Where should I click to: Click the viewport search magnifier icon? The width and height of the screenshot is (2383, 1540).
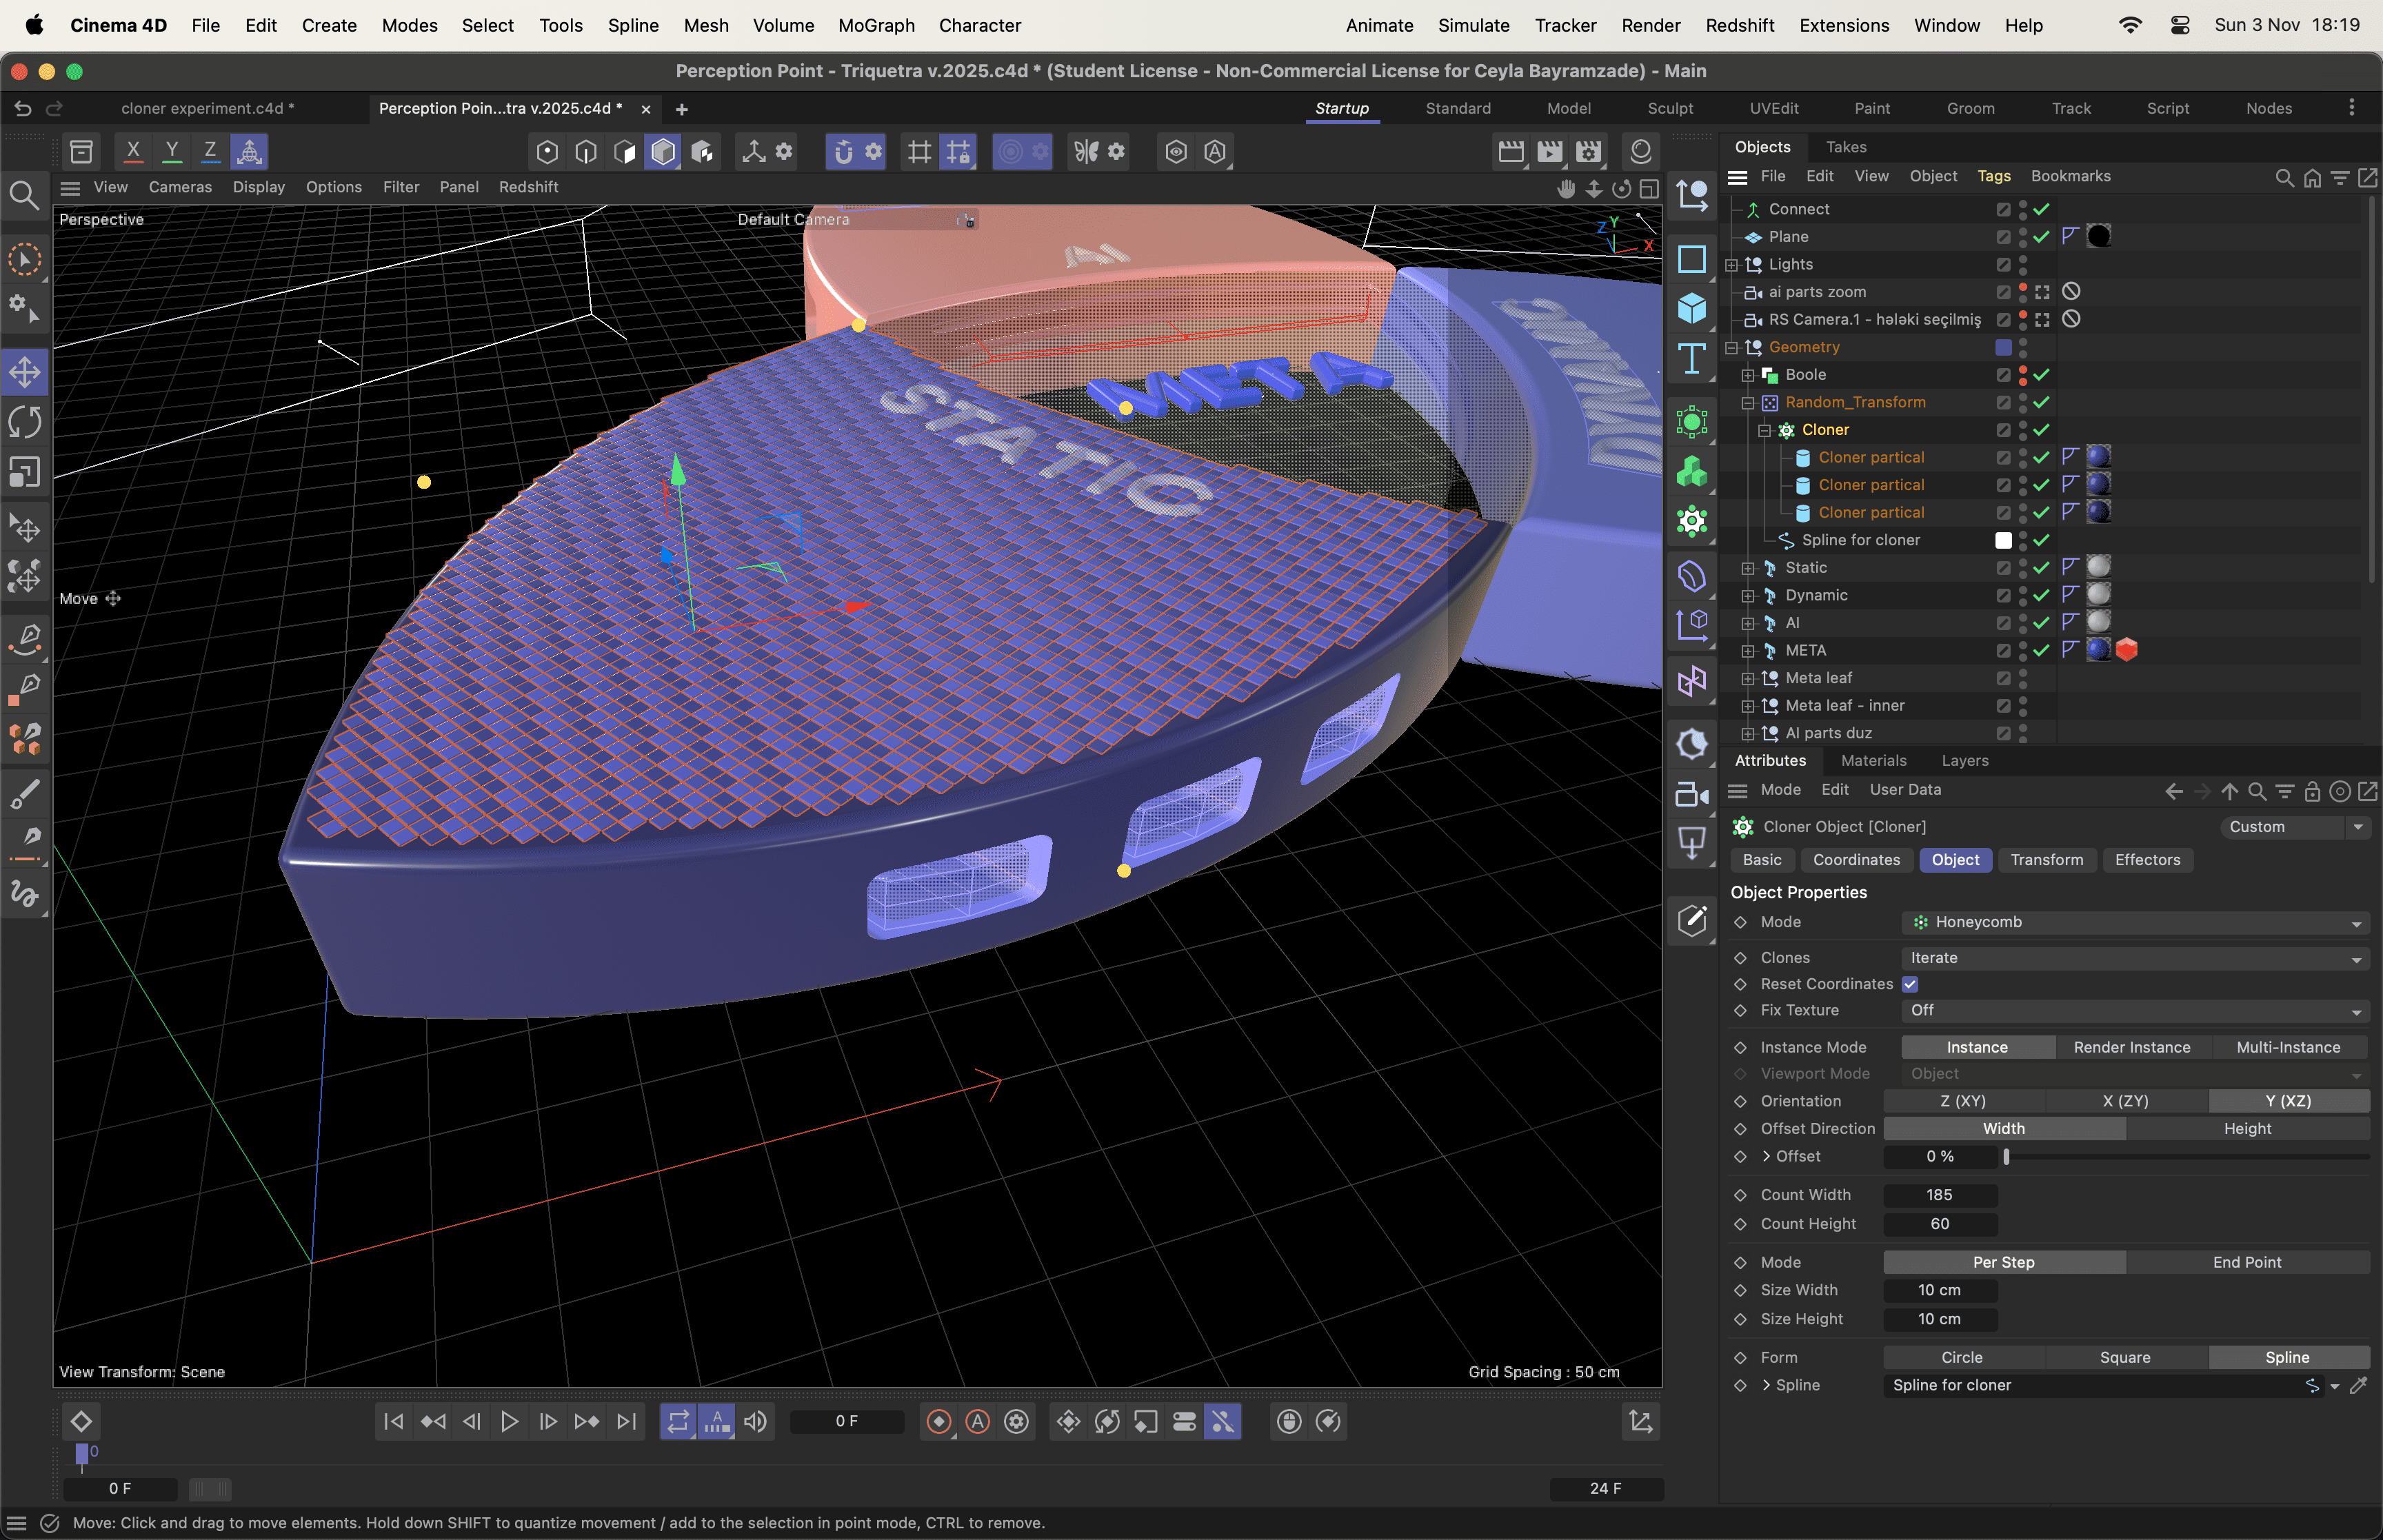(24, 195)
